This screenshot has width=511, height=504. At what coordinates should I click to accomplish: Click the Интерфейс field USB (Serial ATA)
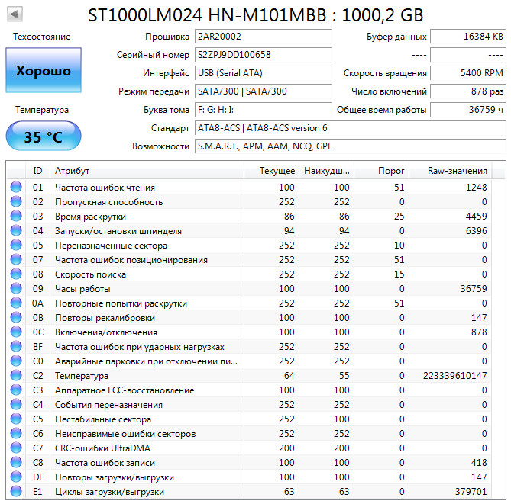(x=263, y=73)
